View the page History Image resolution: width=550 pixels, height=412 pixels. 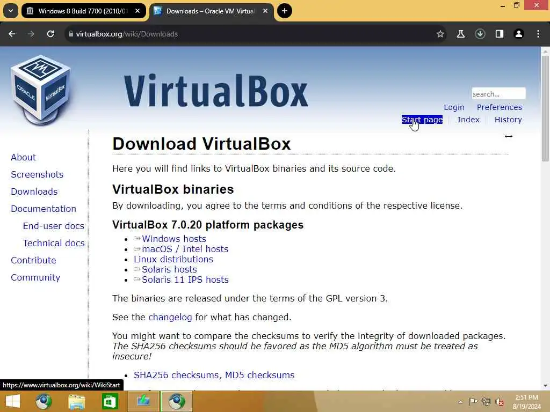coord(508,120)
